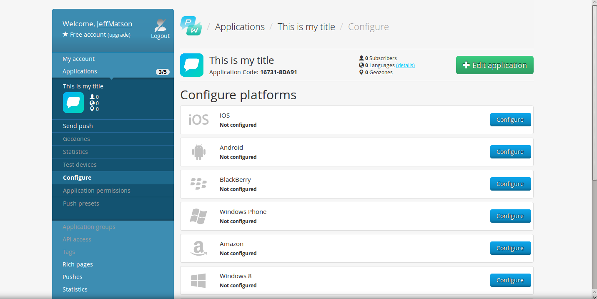Click the iOS platform icon
597x299 pixels.
(198, 120)
